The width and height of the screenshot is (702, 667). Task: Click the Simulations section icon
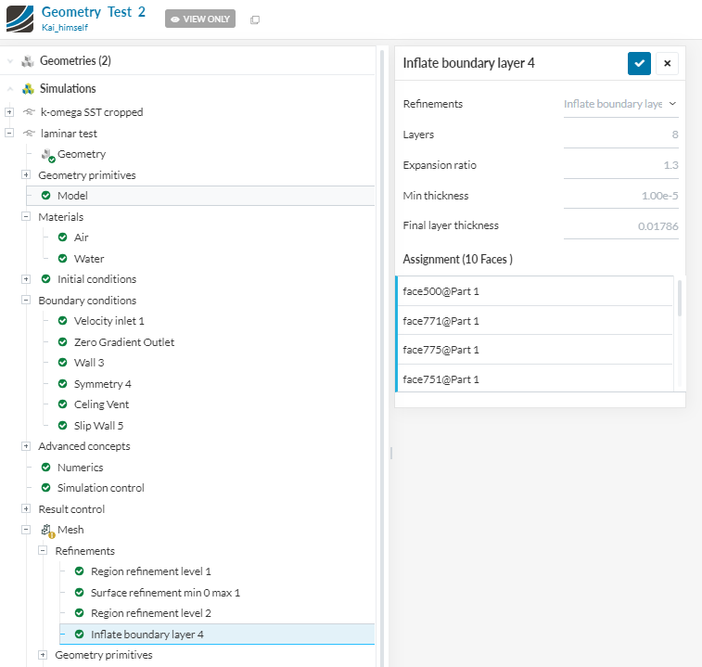pos(28,89)
